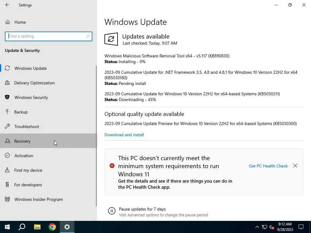Open the notification center icon
The height and width of the screenshot is (233, 311).
(x=301, y=227)
